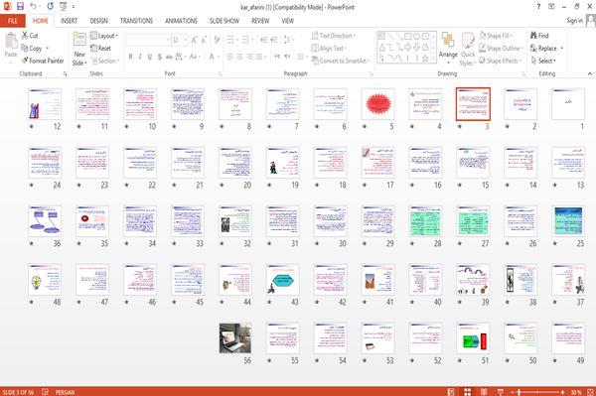
Task: Expand Shape Fill dropdown
Action: pyautogui.click(x=496, y=36)
